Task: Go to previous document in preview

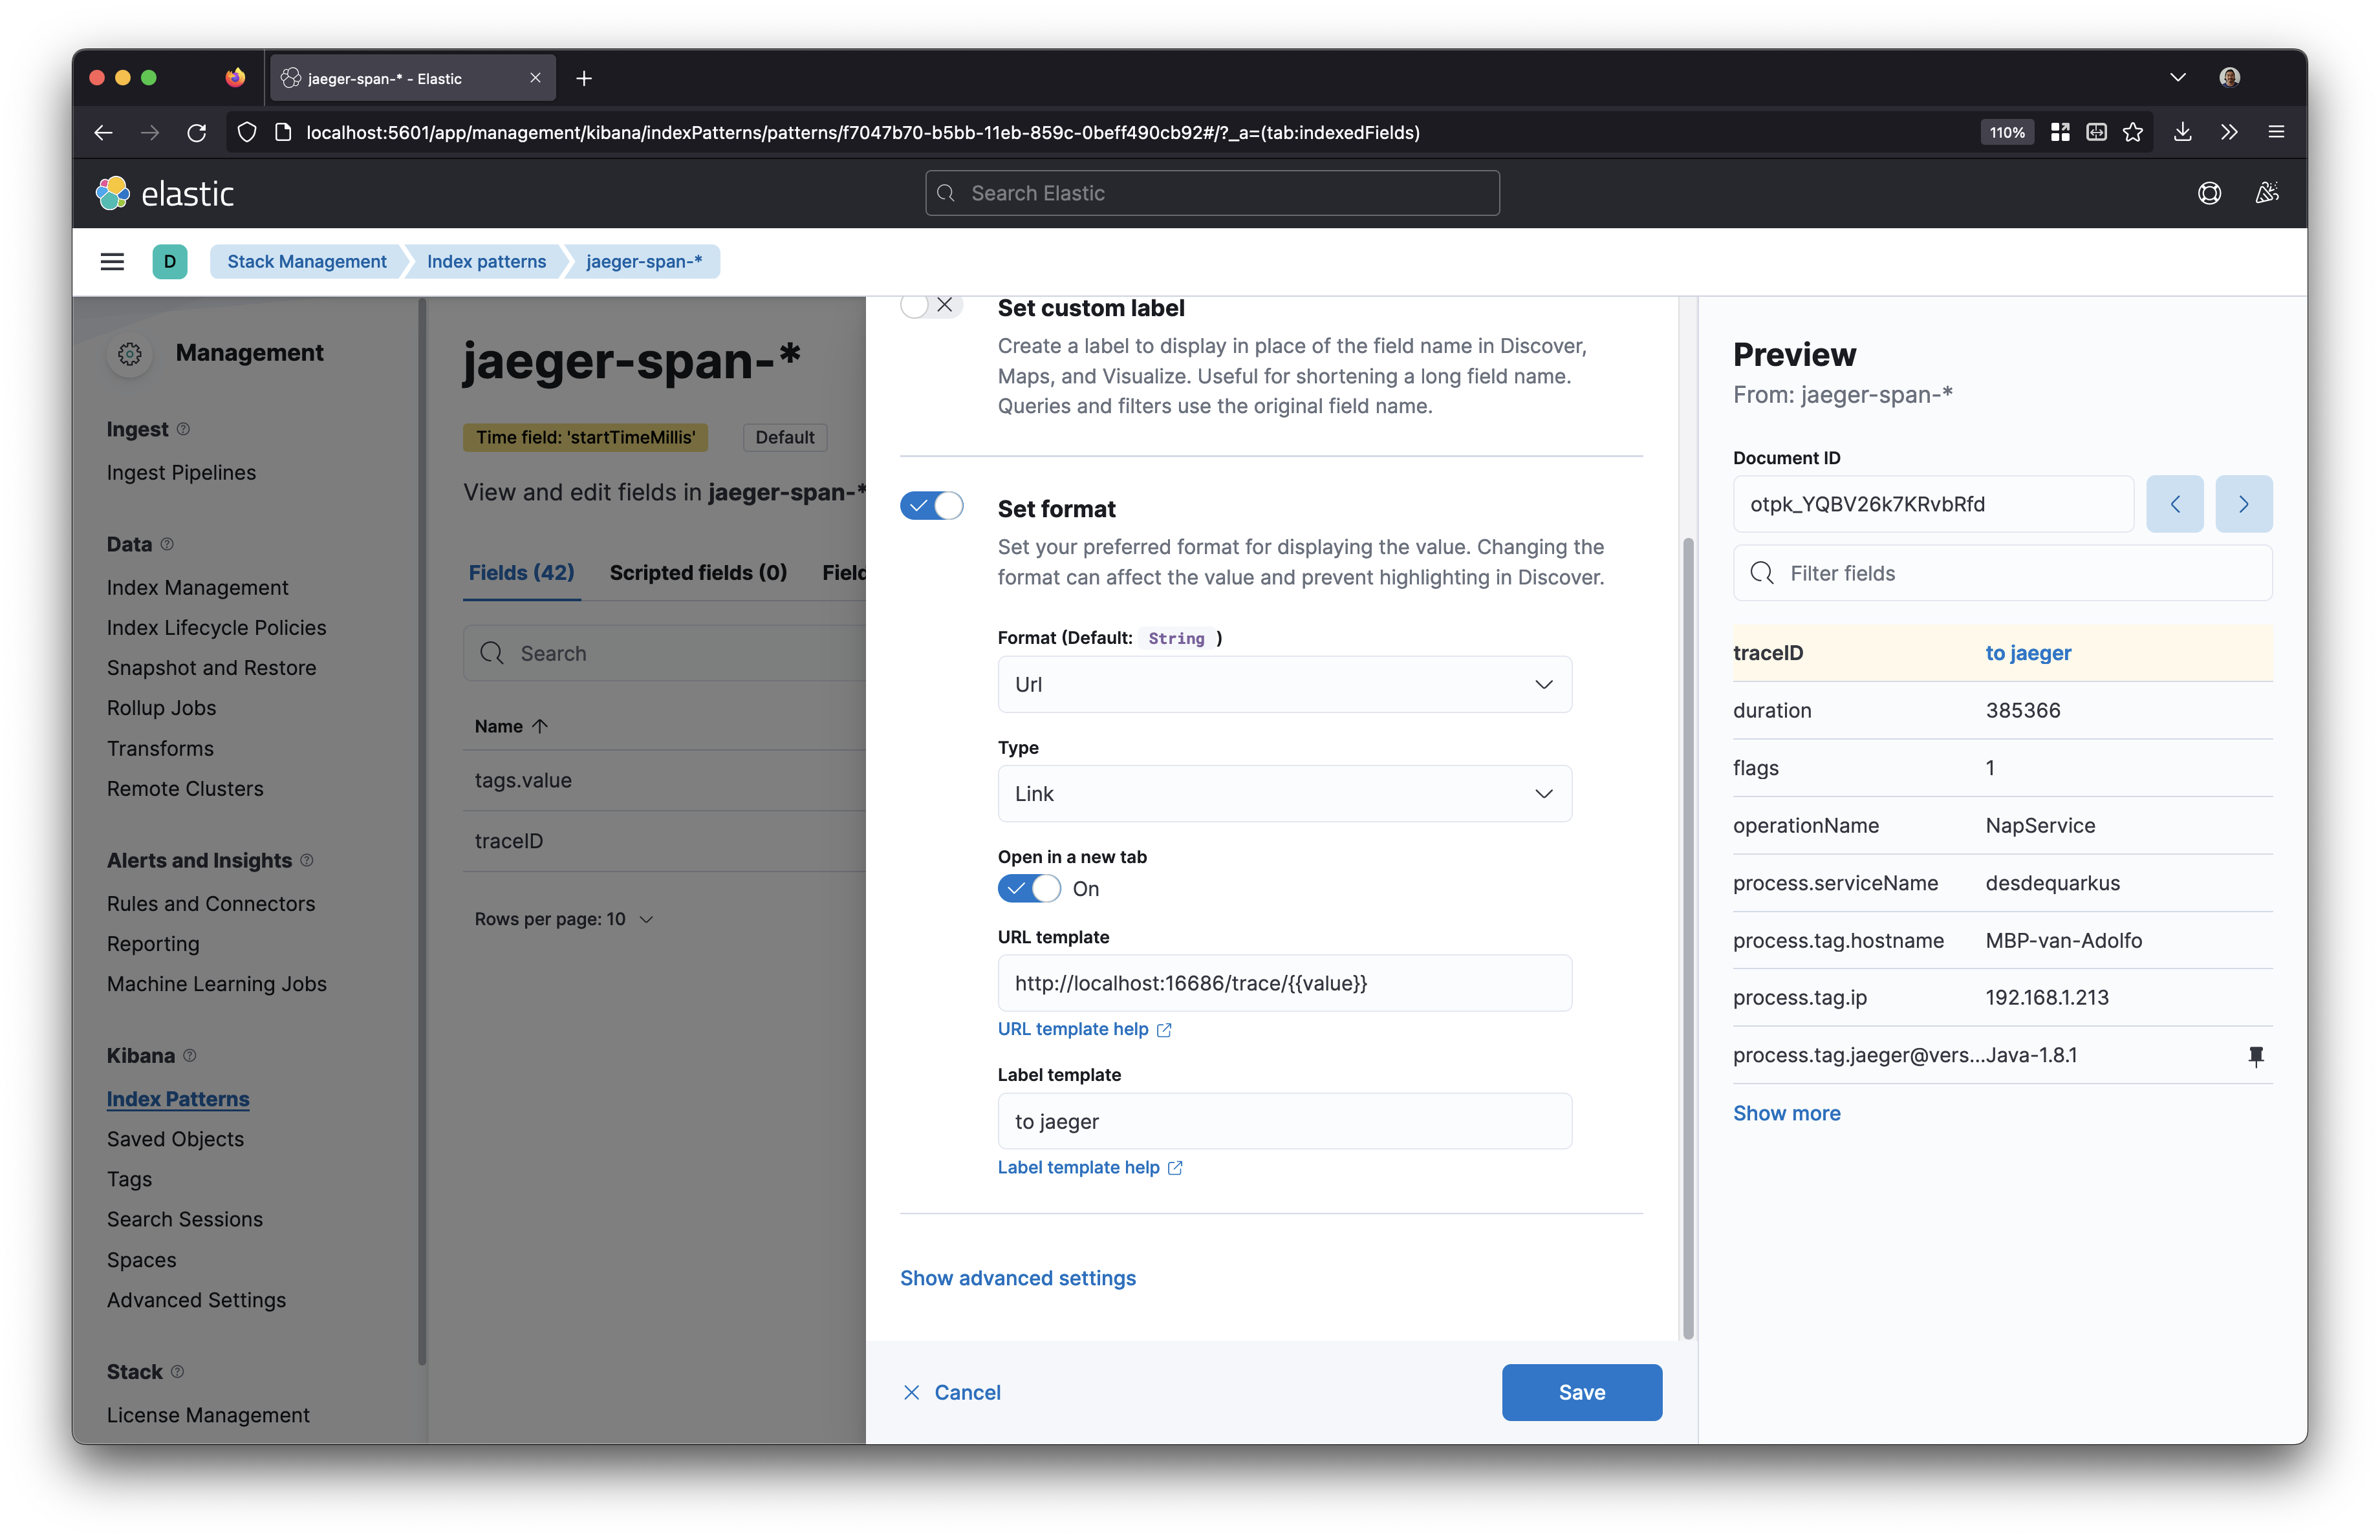Action: tap(2174, 504)
